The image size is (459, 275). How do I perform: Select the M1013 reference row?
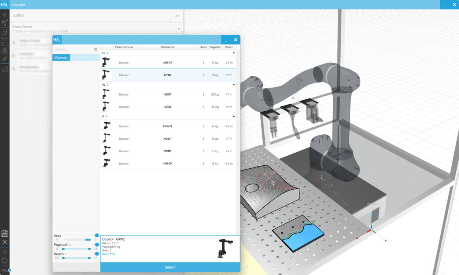168,151
